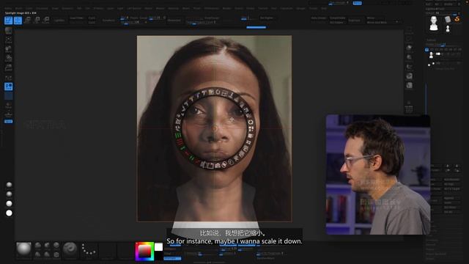Image resolution: width=469 pixels, height=264 pixels.
Task: Open the Brush menu
Action: click(x=18, y=8)
